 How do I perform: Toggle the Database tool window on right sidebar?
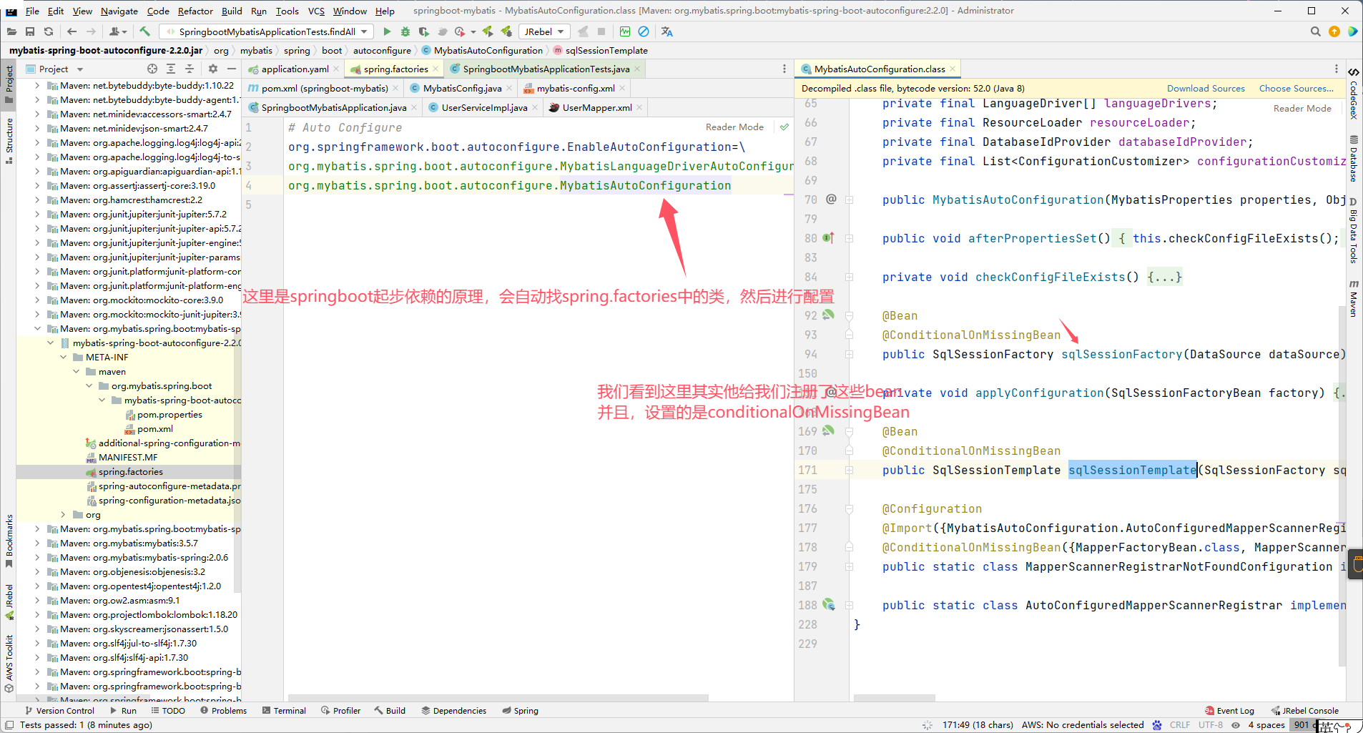[x=1354, y=159]
